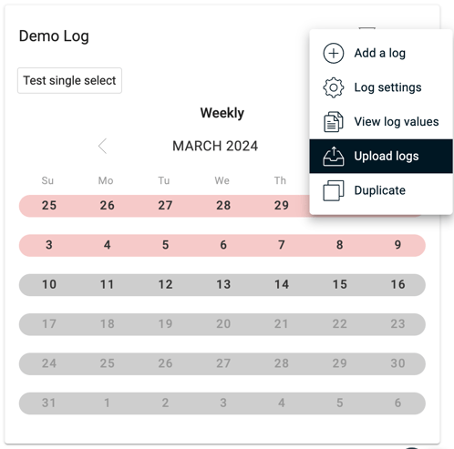Image resolution: width=454 pixels, height=449 pixels.
Task: Open View log values option
Action: click(381, 122)
